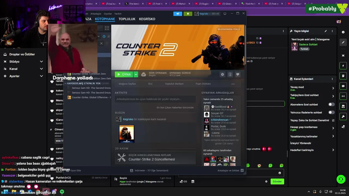349x196 pixels.
Task: Toggle Yalnızca ifadelerle sohbet switch
Action: 332,112
